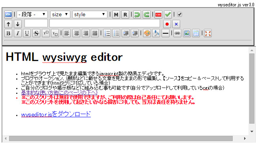Click the vertical scrollbar up arrow
Image resolution: width=256 pixels, height=145 pixels.
coord(252,50)
